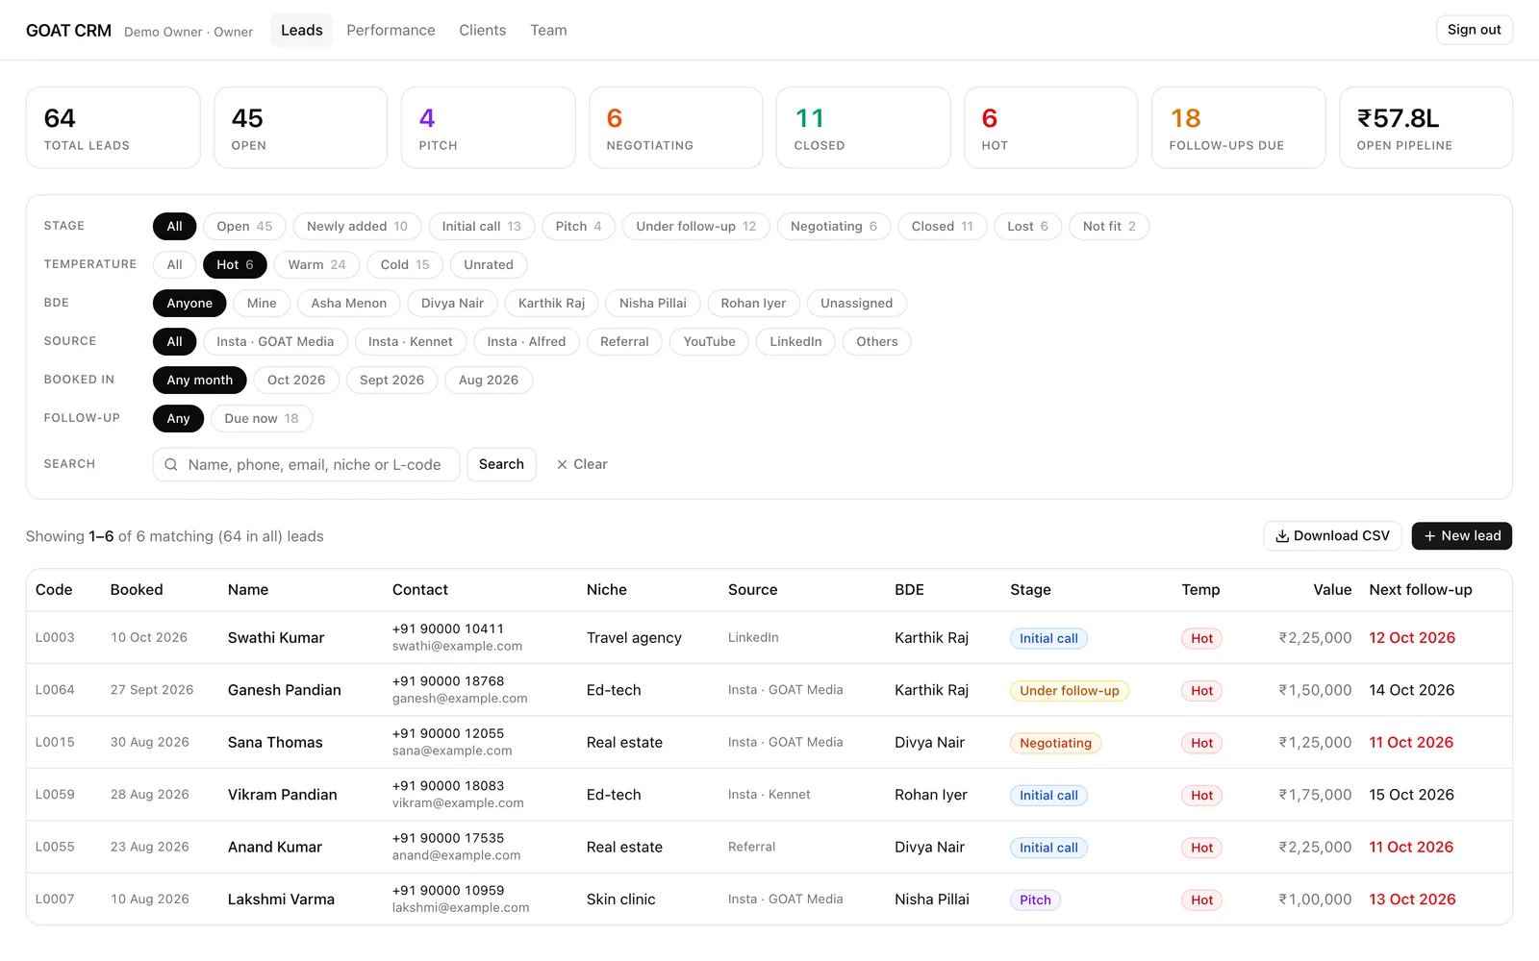Click the magnifier icon in search field
Image resolution: width=1539 pixels, height=961 pixels.
point(170,465)
